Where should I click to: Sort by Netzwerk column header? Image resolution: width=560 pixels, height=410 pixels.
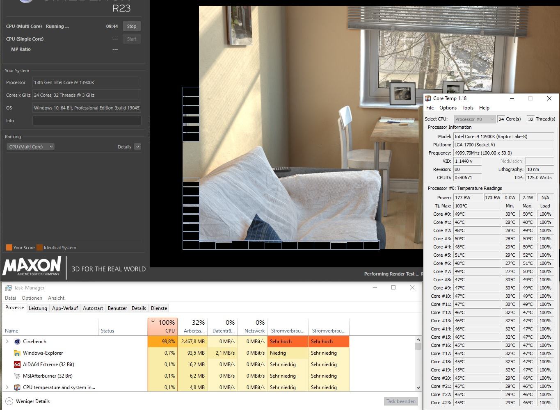pos(252,327)
